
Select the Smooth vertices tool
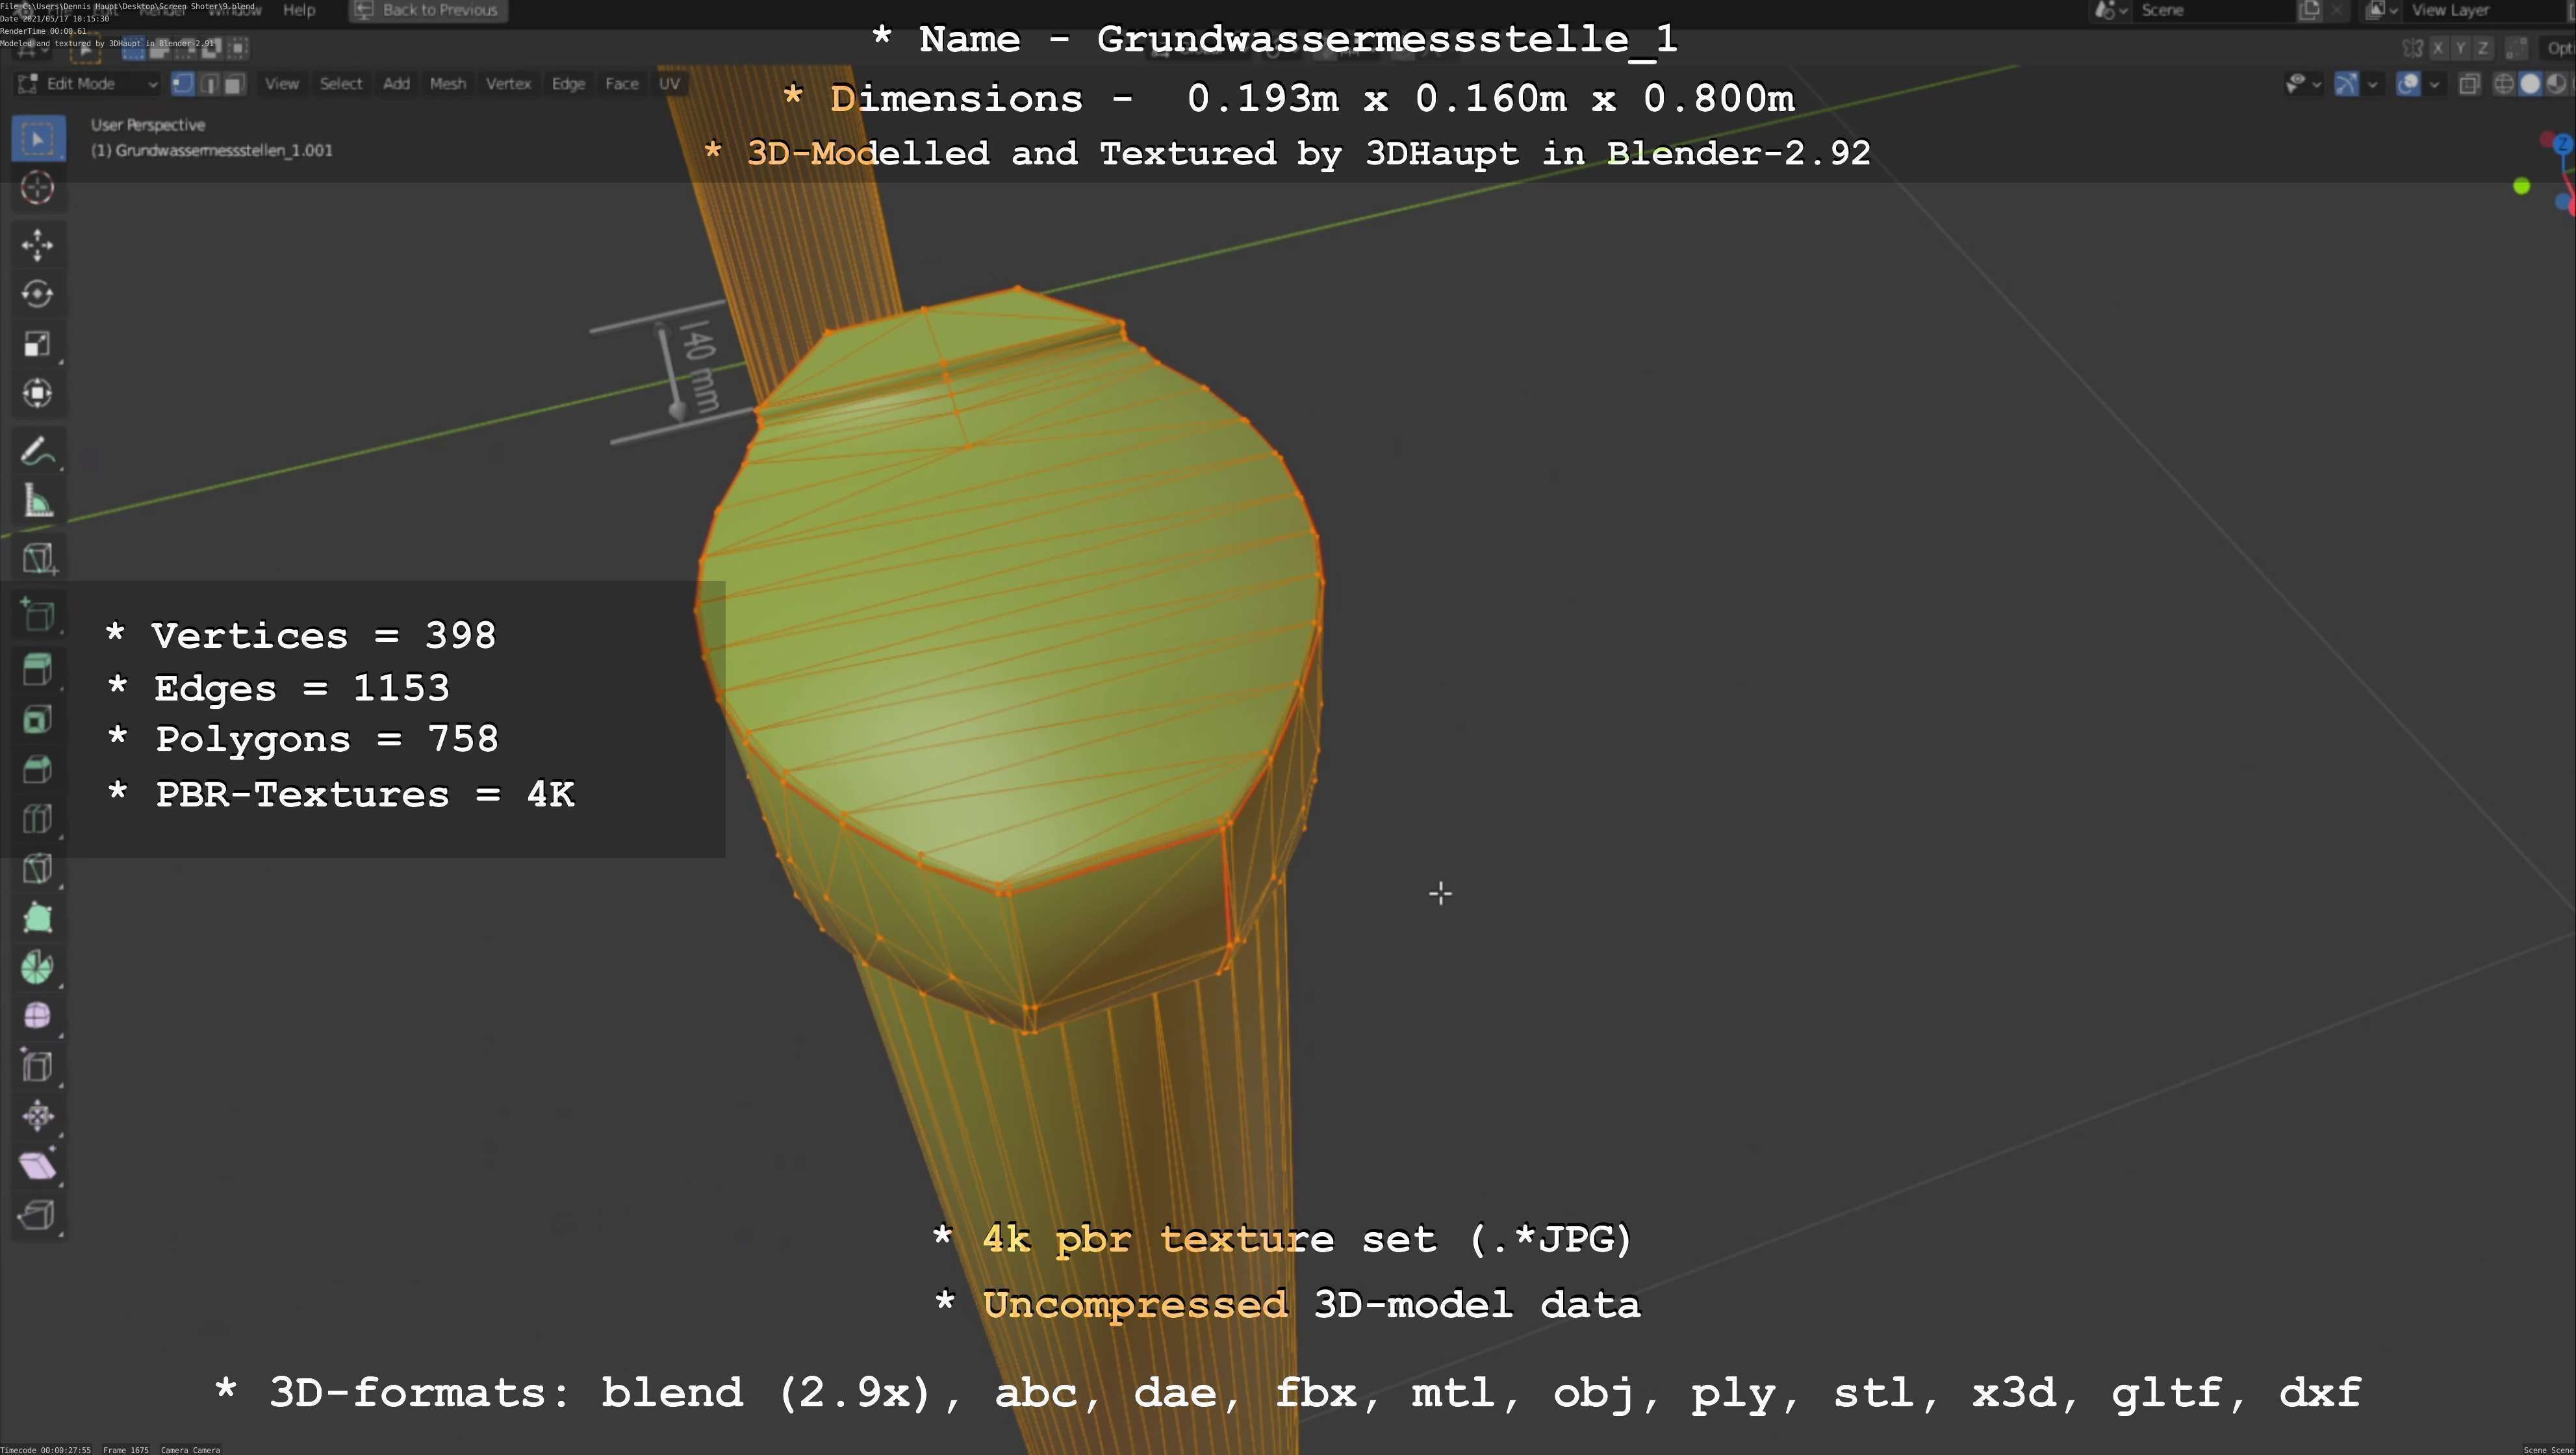pos(38,1017)
